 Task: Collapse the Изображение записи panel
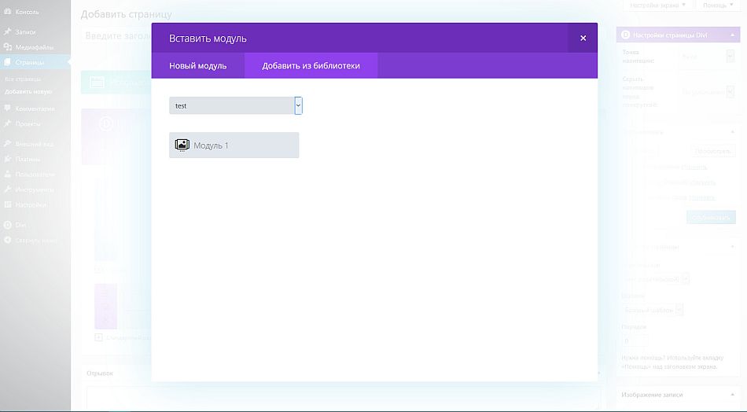[733, 395]
